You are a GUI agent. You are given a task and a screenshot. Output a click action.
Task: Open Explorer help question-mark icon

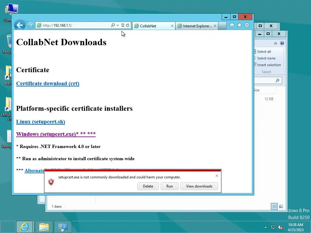tap(282, 43)
